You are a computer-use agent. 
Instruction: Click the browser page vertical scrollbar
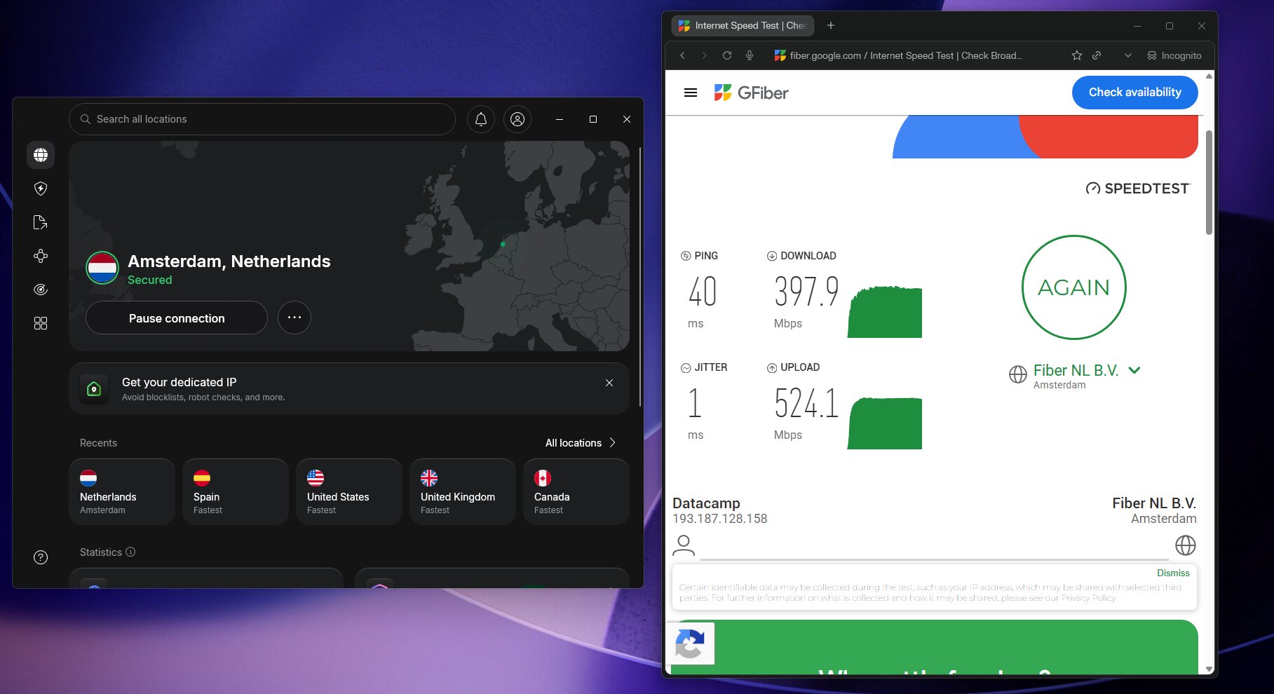1209,182
